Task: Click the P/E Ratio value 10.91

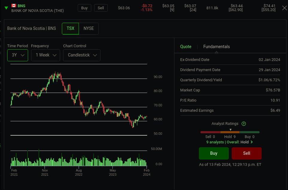Action: click(275, 100)
